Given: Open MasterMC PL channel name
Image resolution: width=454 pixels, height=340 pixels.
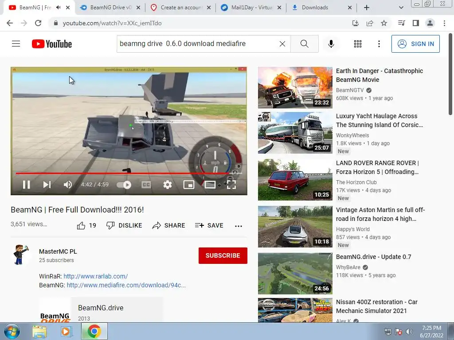Looking at the screenshot, I should pyautogui.click(x=58, y=251).
